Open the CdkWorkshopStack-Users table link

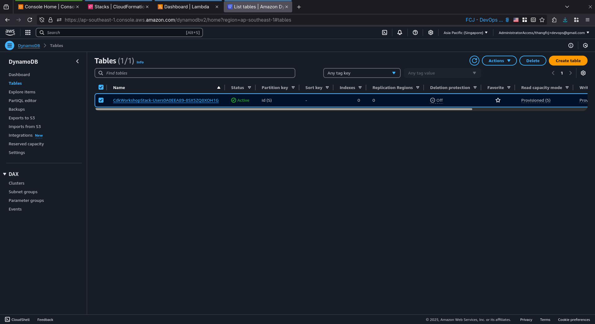pos(166,100)
